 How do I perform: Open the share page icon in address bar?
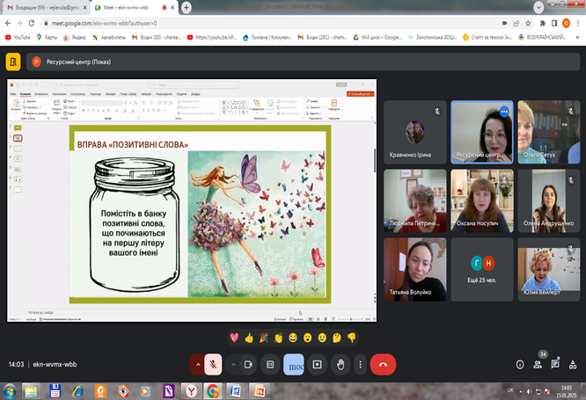click(x=516, y=23)
